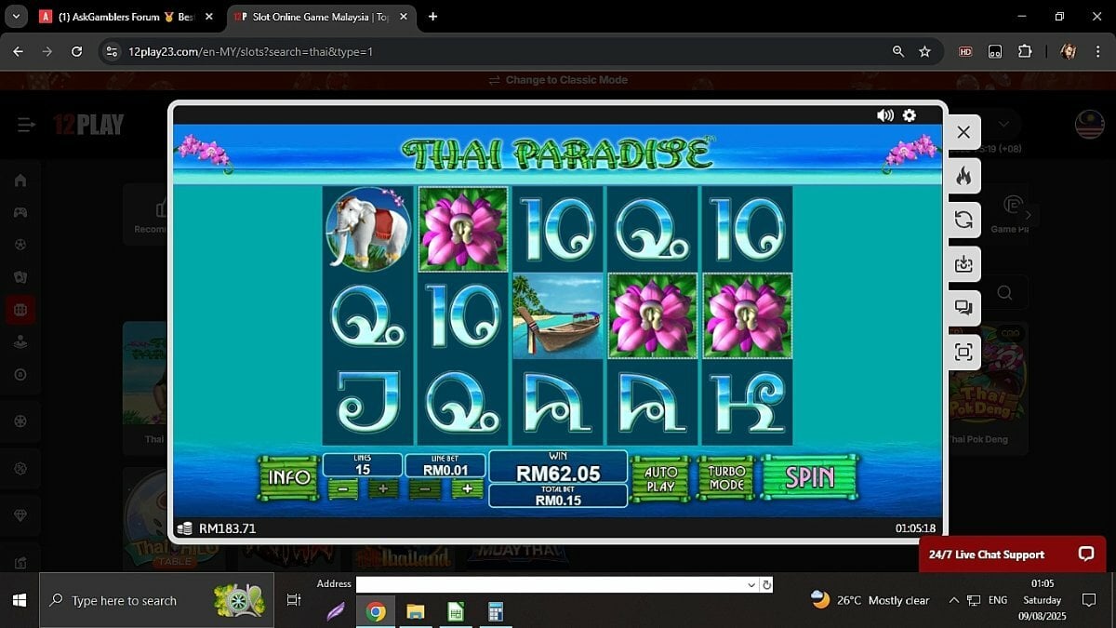Open a new browser tab
Image resolution: width=1116 pixels, height=628 pixels.
(x=432, y=17)
